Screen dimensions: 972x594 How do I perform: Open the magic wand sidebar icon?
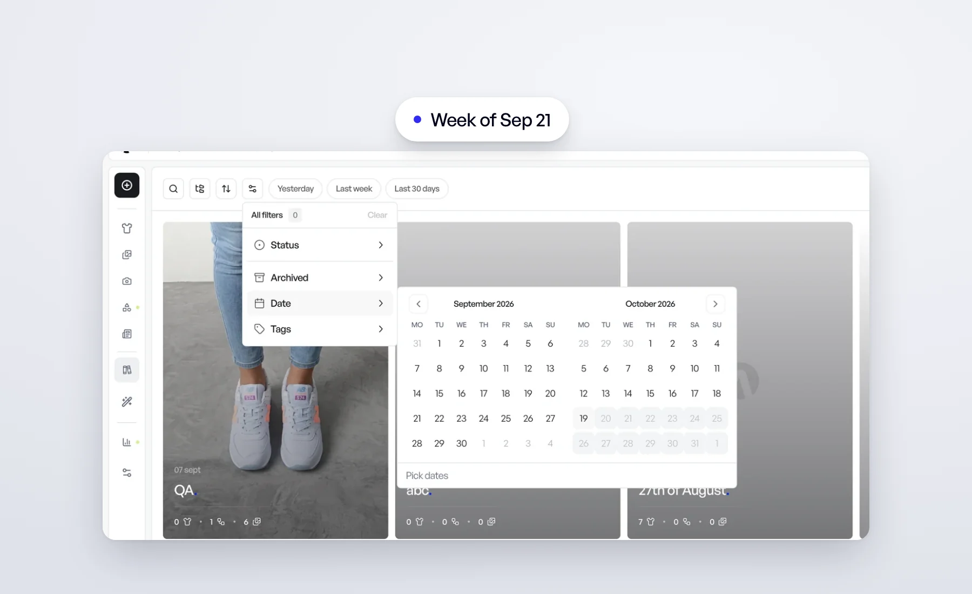127,402
